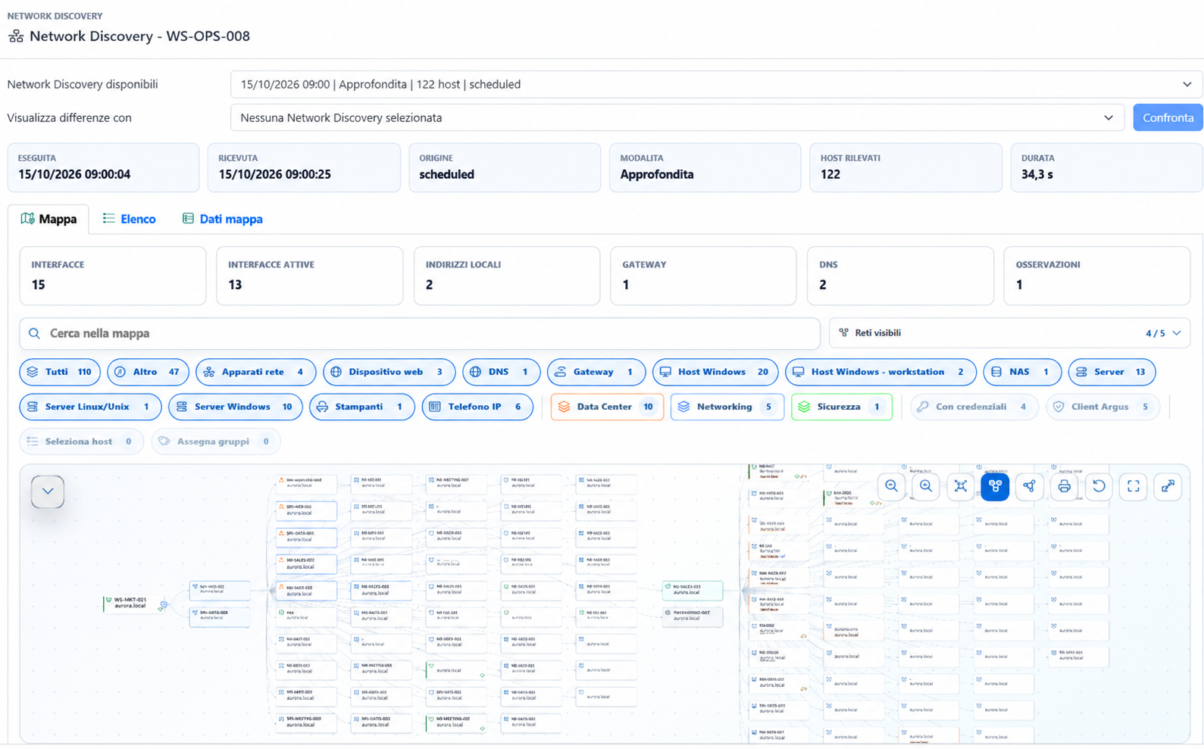Toggle the DNS 1 filter chip
This screenshot has height=749, width=1204.
[501, 372]
